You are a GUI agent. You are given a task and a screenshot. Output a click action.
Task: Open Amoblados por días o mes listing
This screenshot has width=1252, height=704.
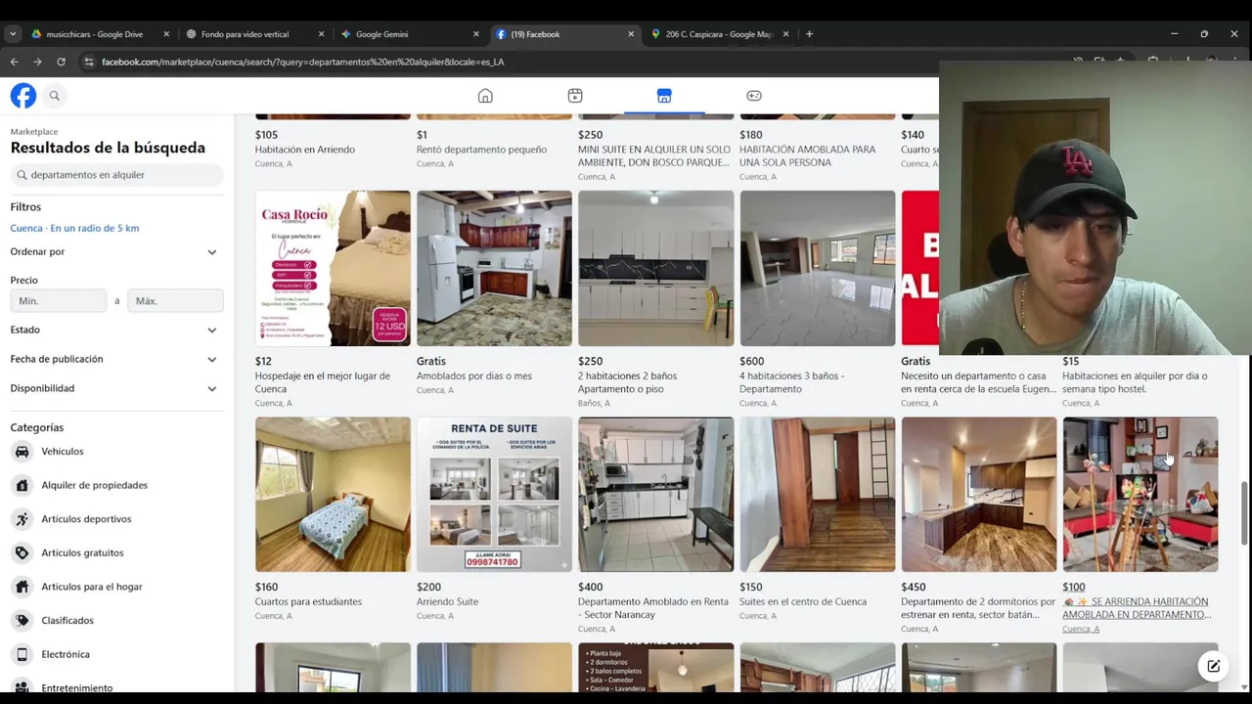474,375
